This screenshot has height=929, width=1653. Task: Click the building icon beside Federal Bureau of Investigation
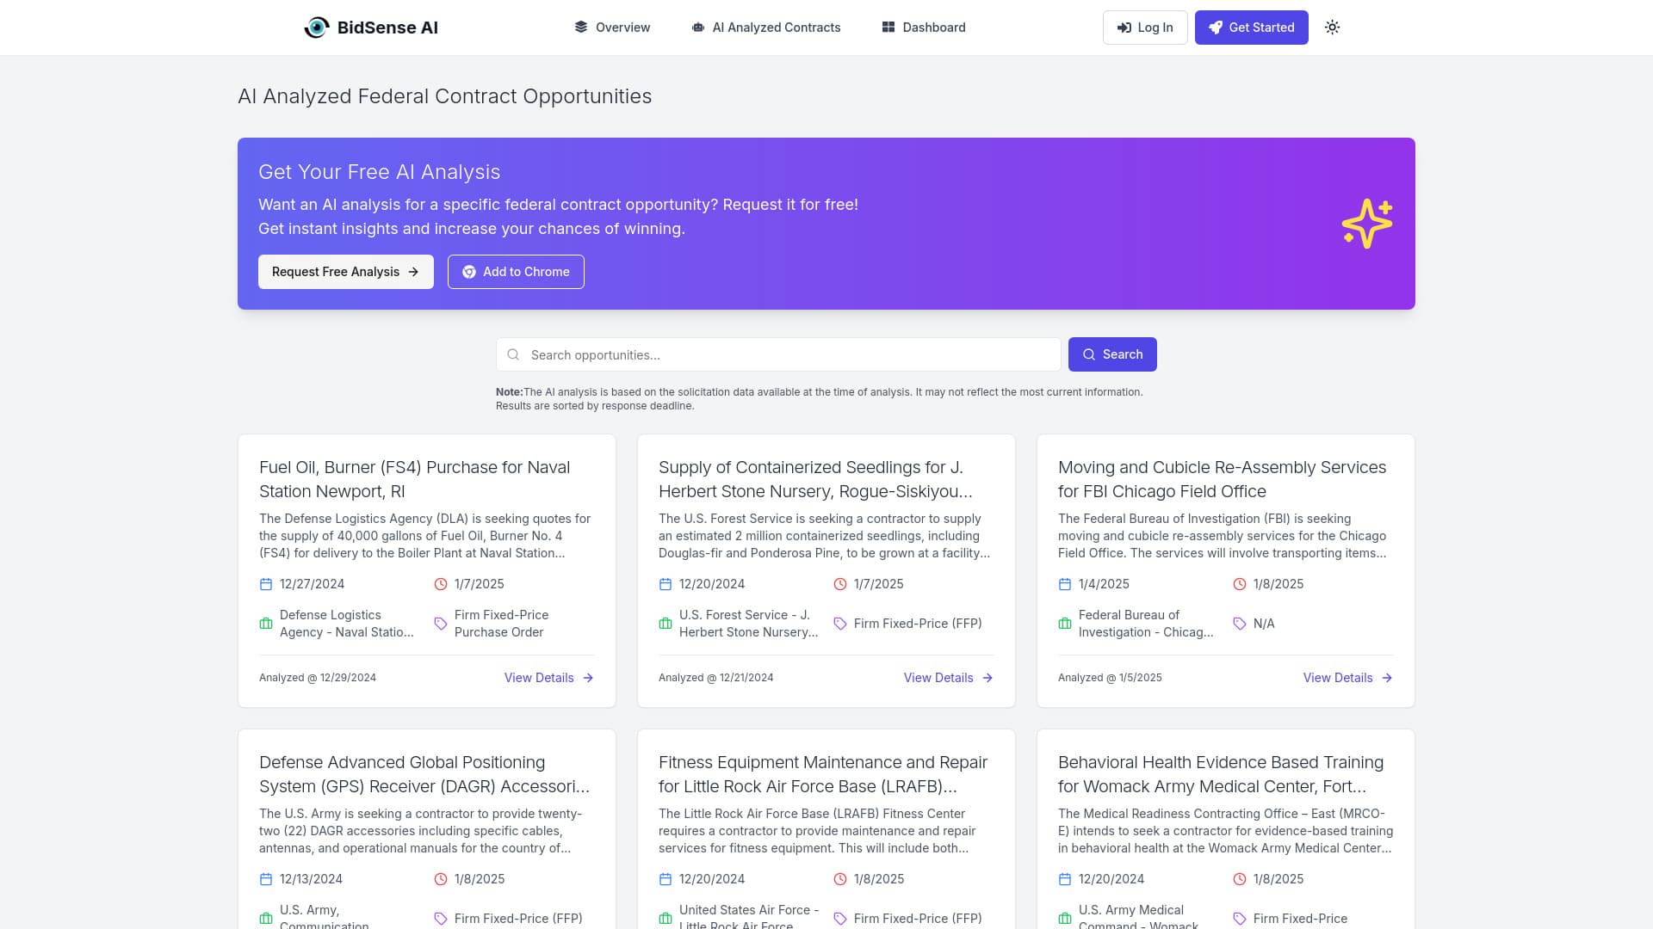click(1064, 623)
